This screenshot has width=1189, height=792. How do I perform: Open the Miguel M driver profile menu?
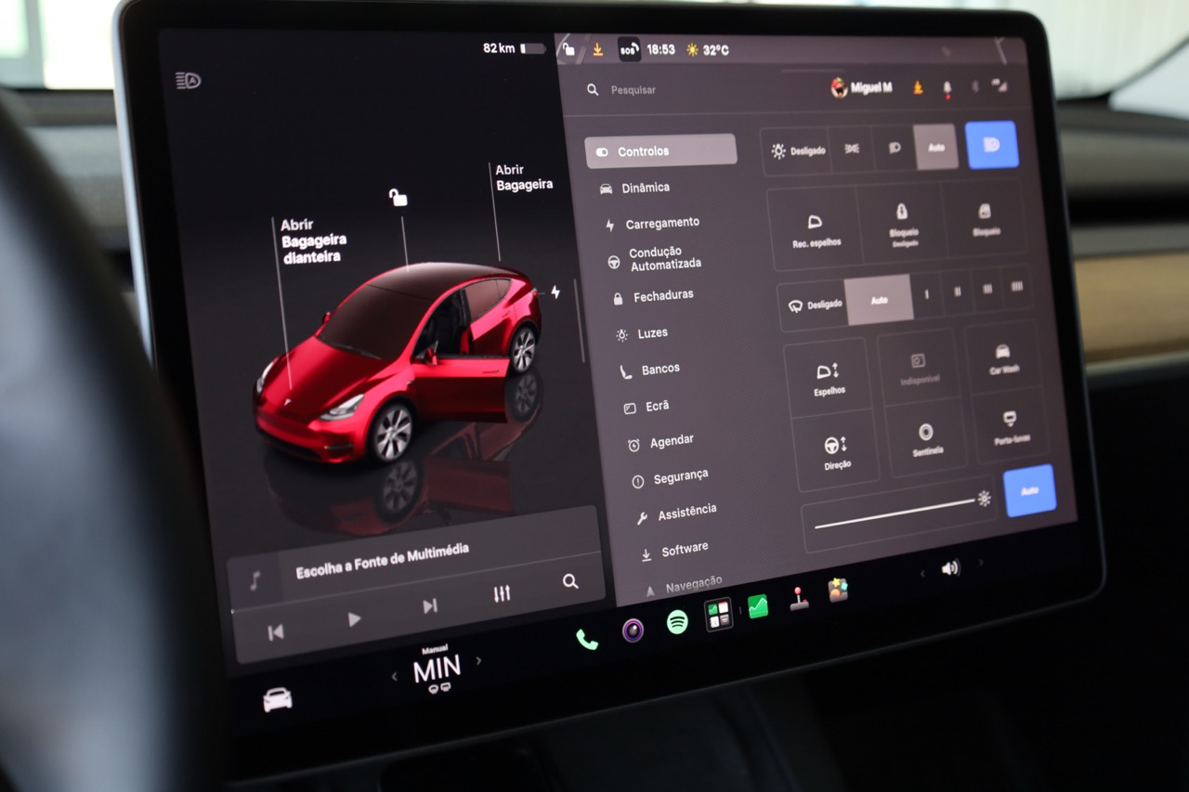coord(862,87)
